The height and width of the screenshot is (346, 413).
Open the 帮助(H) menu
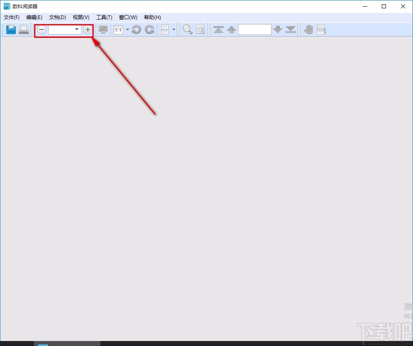[152, 17]
